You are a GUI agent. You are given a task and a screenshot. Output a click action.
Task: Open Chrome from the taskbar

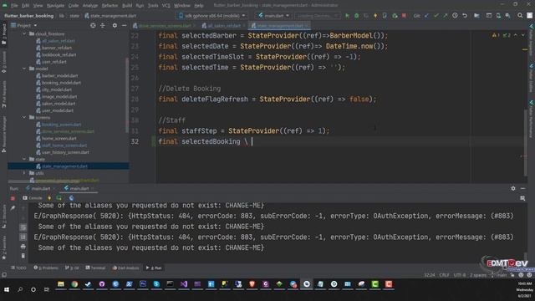pyautogui.click(x=74, y=284)
